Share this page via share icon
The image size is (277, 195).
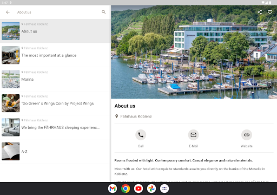[260, 12]
